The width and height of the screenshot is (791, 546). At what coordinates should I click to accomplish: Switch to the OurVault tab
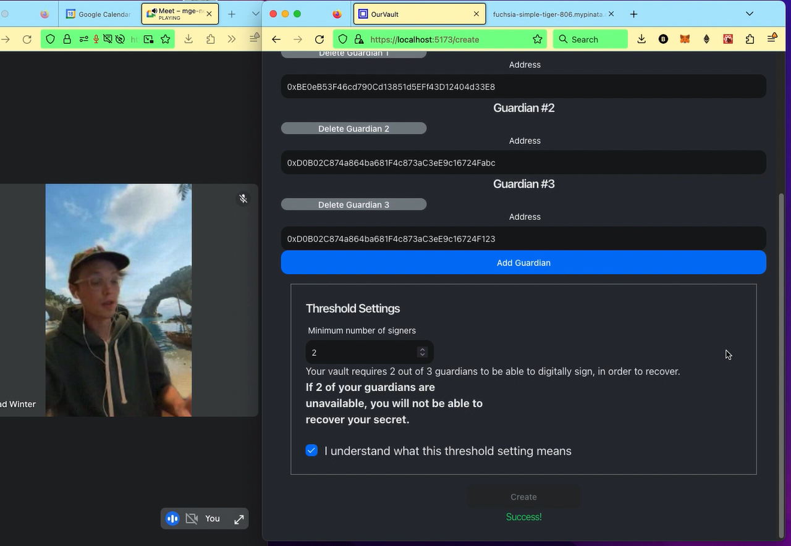tap(420, 14)
